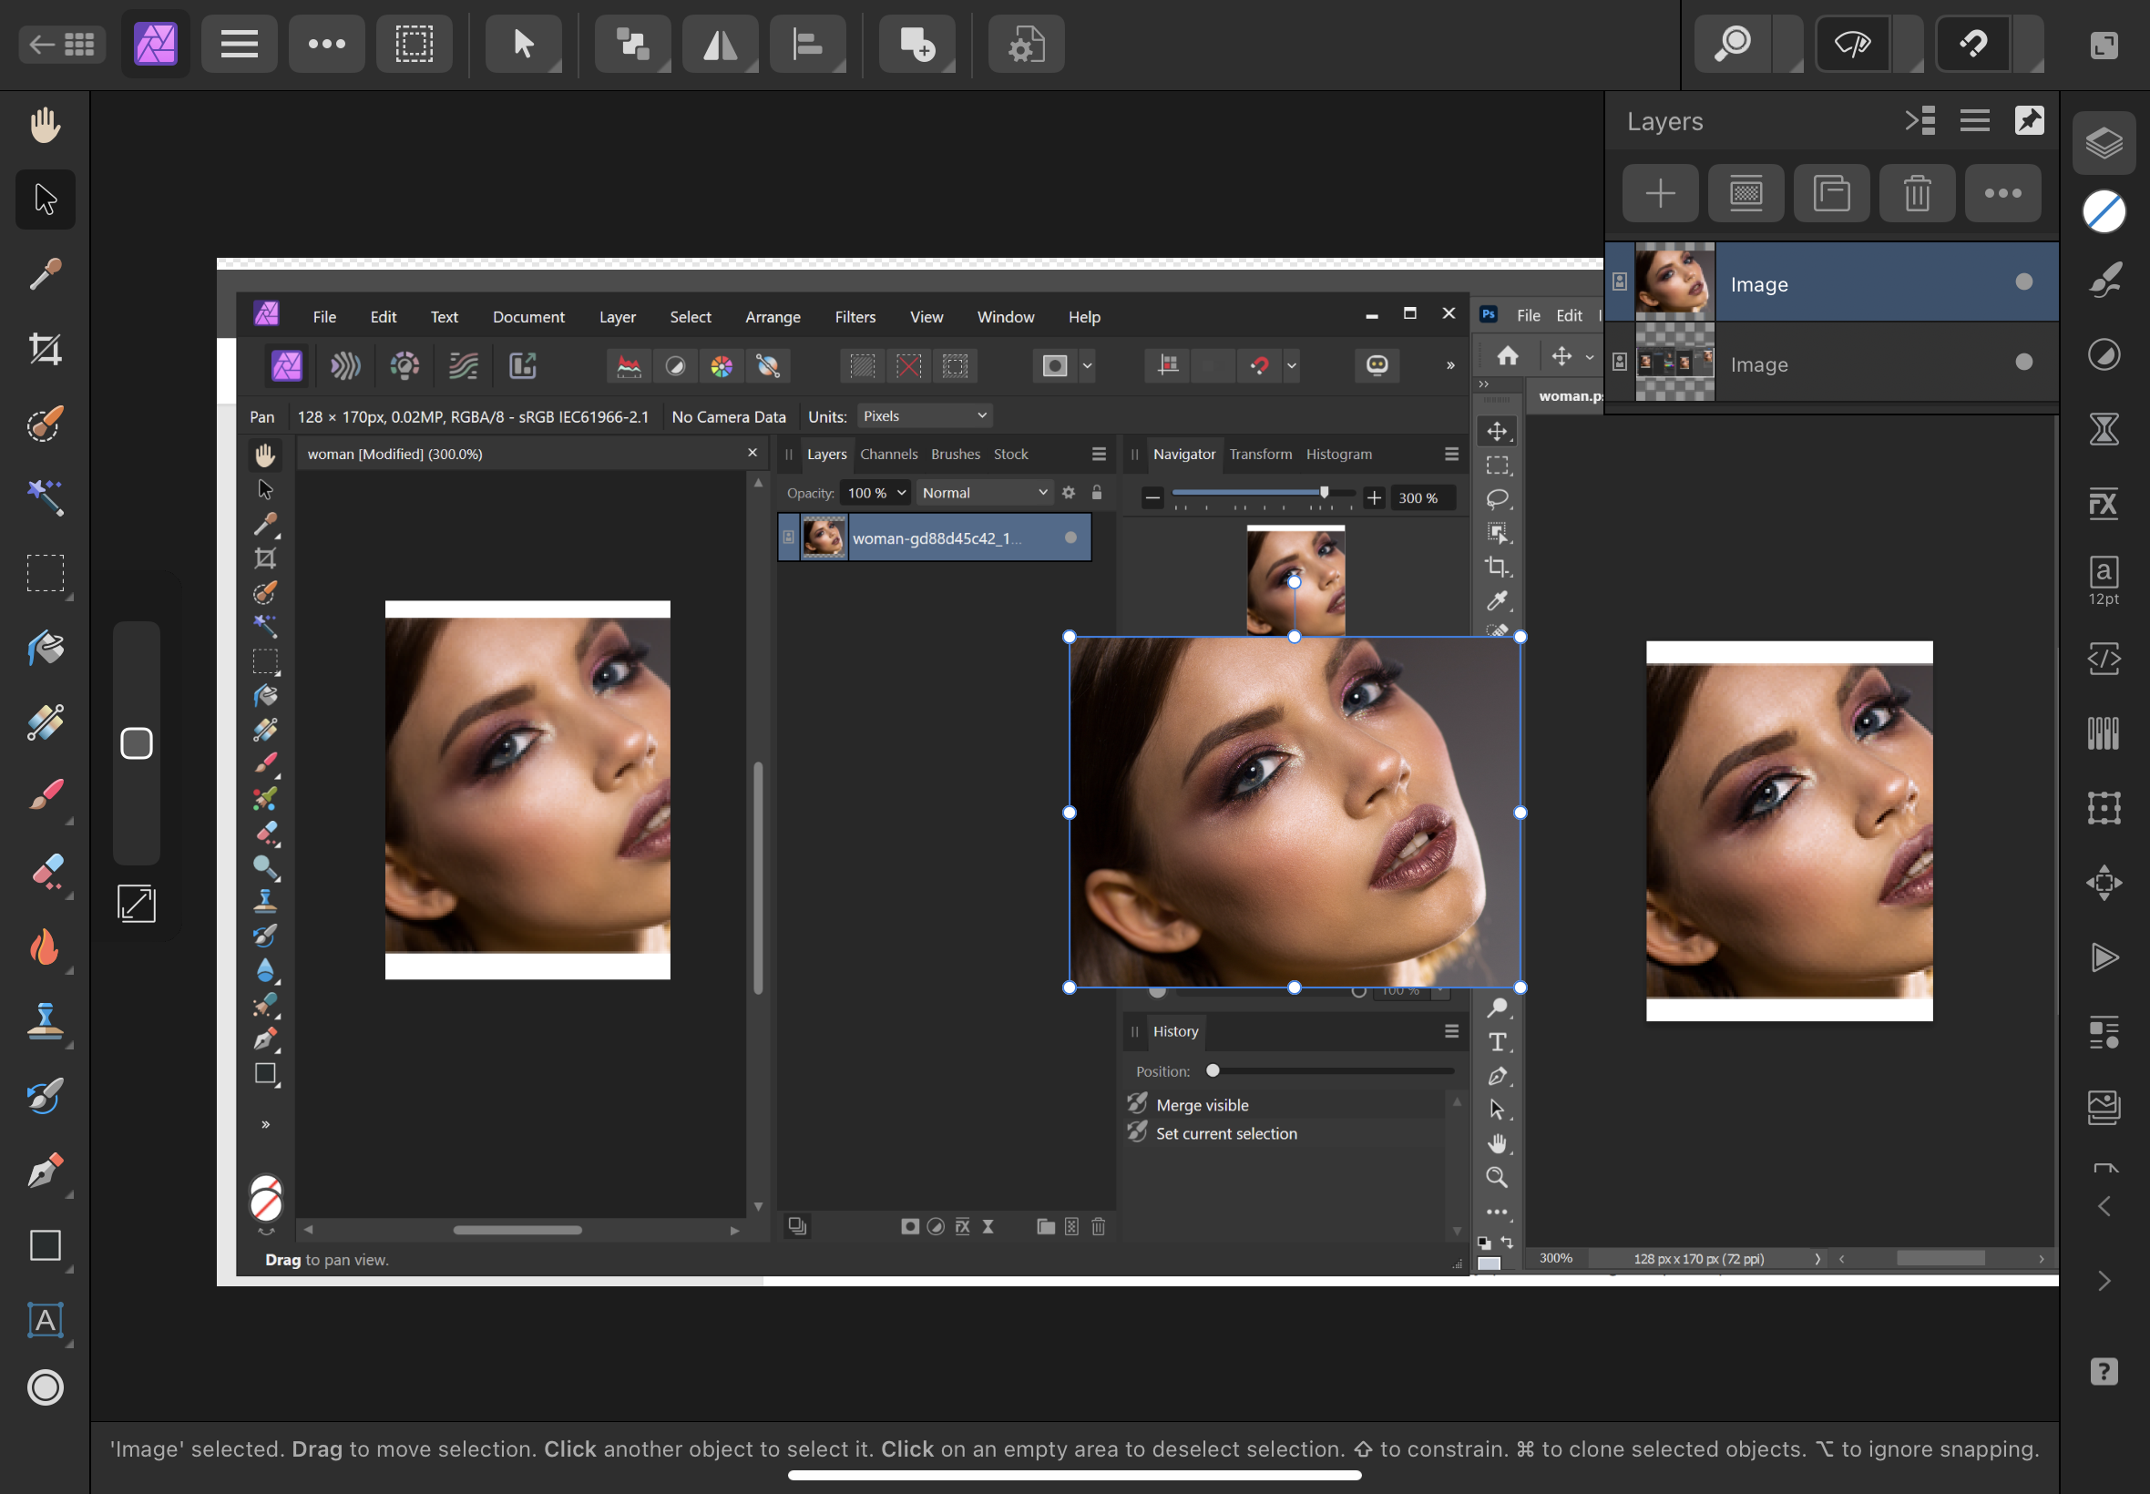
Task: Select the Artistic Text tool
Action: [45, 1320]
